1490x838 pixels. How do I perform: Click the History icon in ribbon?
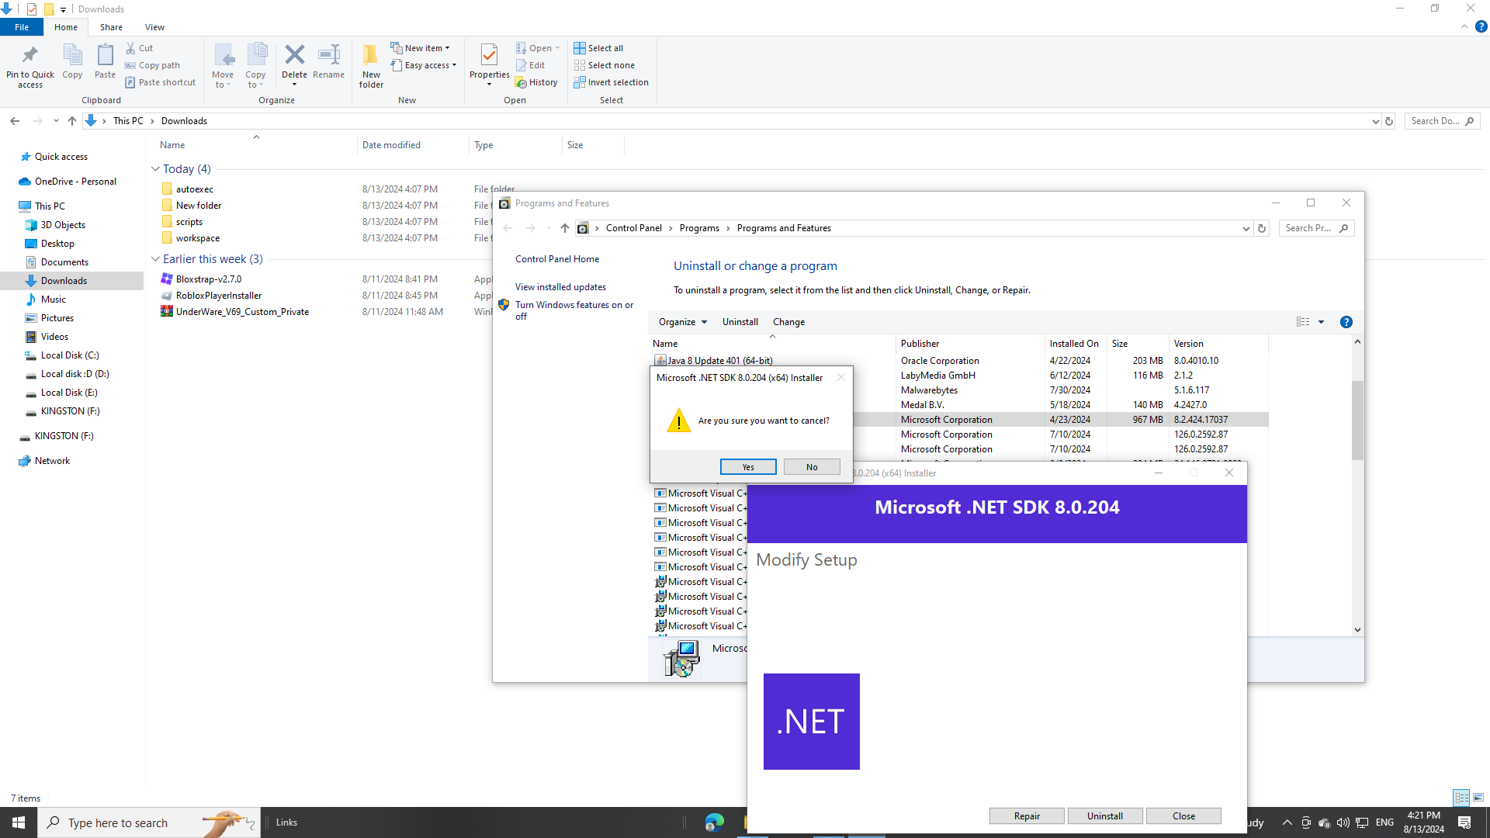(x=521, y=82)
